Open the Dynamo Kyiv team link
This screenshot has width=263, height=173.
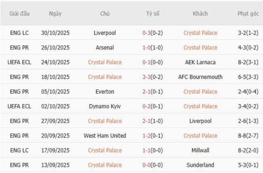[105, 106]
